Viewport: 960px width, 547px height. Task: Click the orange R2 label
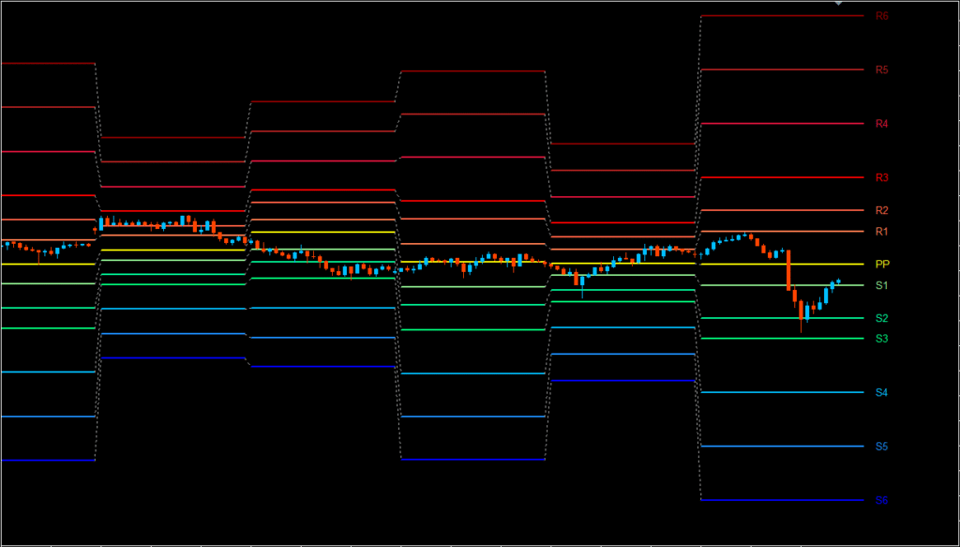point(881,210)
